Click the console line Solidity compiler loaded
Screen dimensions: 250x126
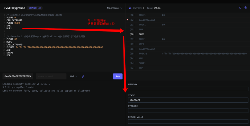[x=18, y=87]
